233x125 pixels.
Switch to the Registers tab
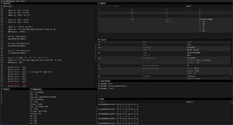click(x=37, y=89)
